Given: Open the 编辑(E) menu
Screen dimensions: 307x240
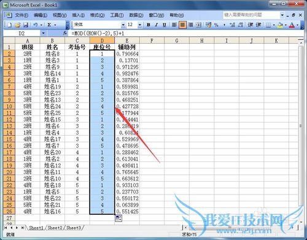Looking at the screenshot, I should coord(41,15).
